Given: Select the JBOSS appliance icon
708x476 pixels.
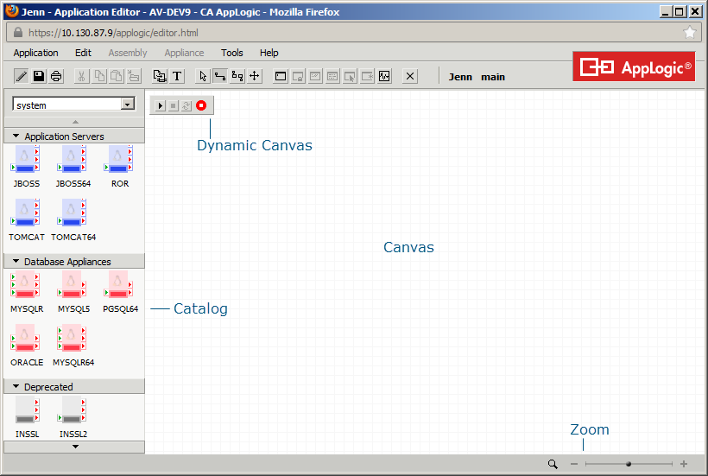Looking at the screenshot, I should (25, 160).
